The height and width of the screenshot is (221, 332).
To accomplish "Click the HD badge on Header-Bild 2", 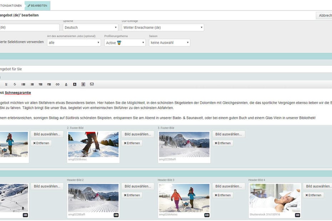I will point(116,215).
